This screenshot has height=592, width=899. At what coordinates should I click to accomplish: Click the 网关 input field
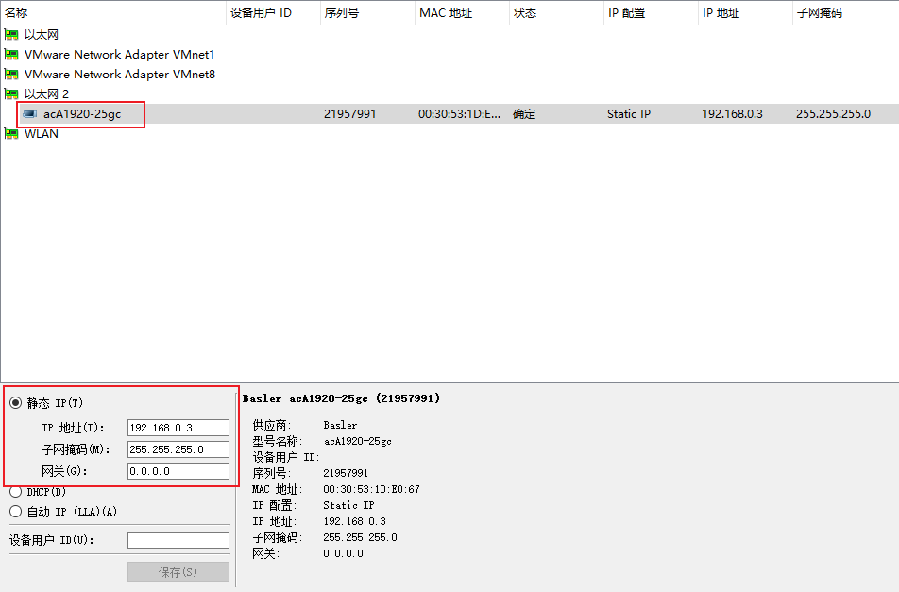(178, 470)
